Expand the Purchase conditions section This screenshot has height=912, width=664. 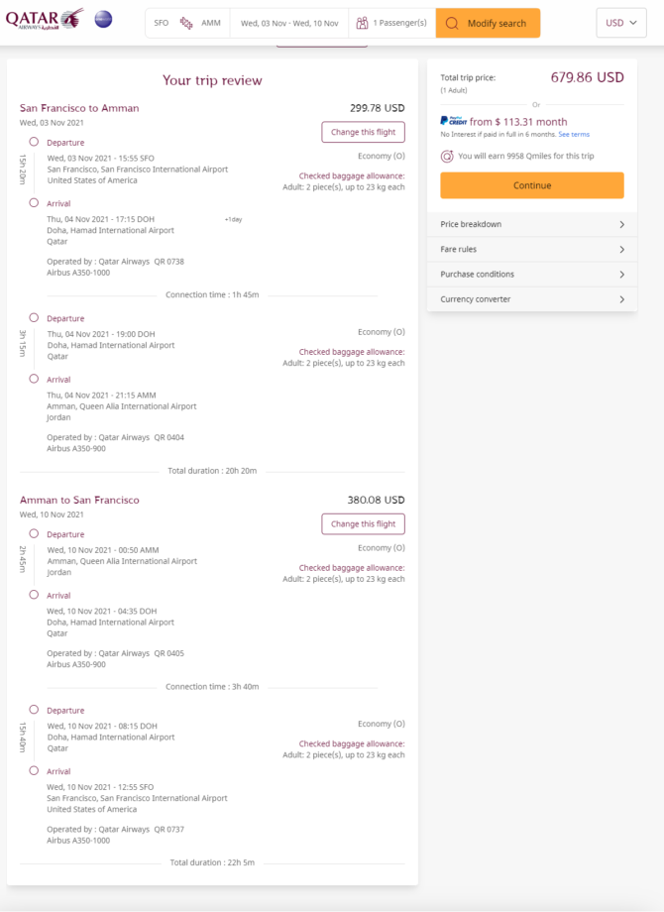coord(532,275)
